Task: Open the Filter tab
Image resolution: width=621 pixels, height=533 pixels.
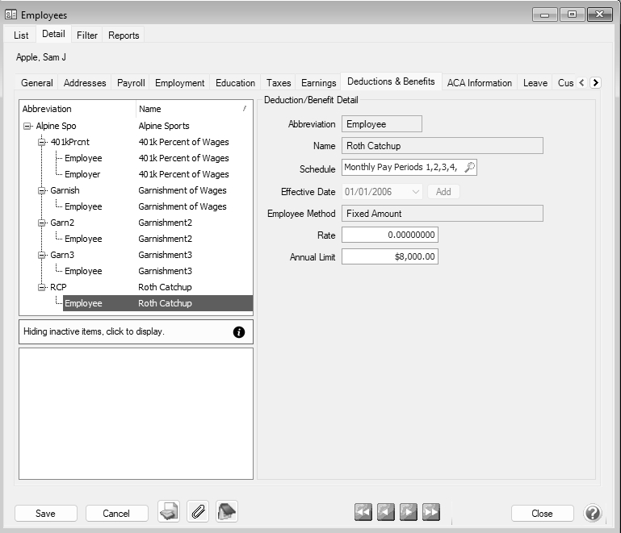Action: 87,35
